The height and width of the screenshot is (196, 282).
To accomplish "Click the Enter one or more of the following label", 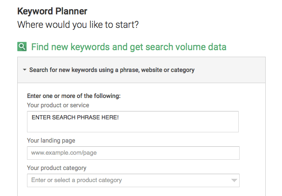I will pyautogui.click(x=74, y=96).
